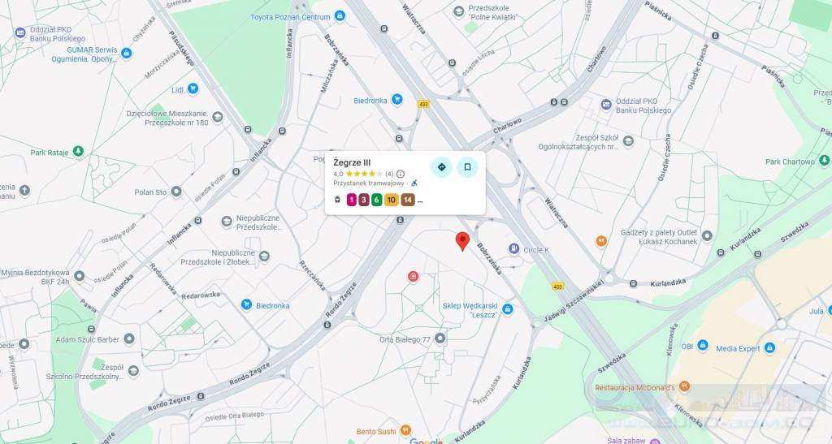Expand more tram lines ellipsis
Image resolution: width=832 pixels, height=444 pixels.
pyautogui.click(x=420, y=200)
